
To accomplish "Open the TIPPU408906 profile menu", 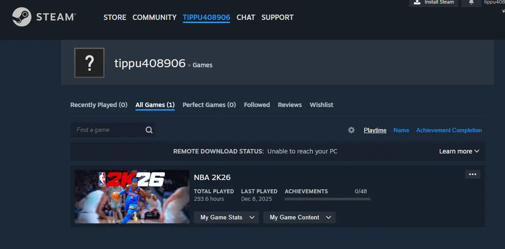I will point(206,17).
